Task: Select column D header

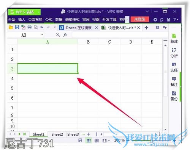Action: coord(131,42)
